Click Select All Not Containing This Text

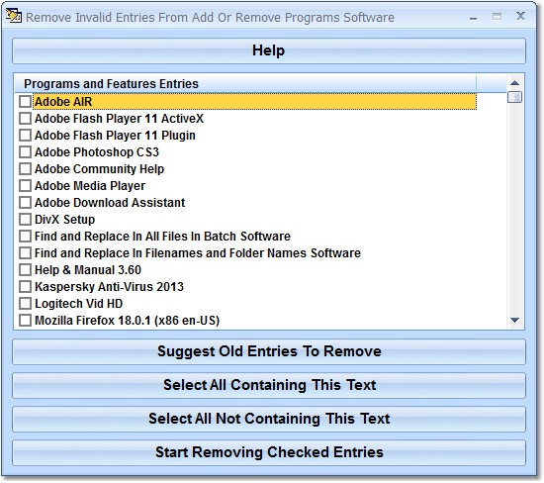(269, 419)
